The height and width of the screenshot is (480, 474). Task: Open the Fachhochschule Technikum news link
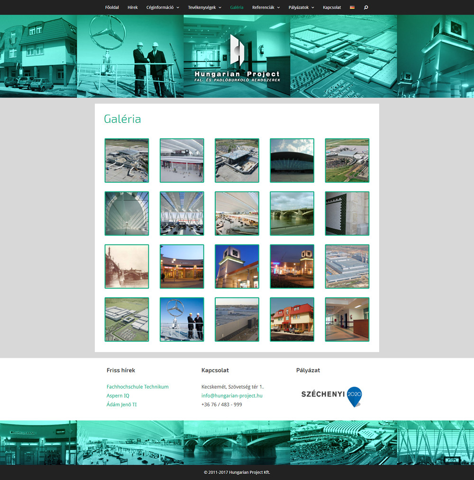pos(137,387)
